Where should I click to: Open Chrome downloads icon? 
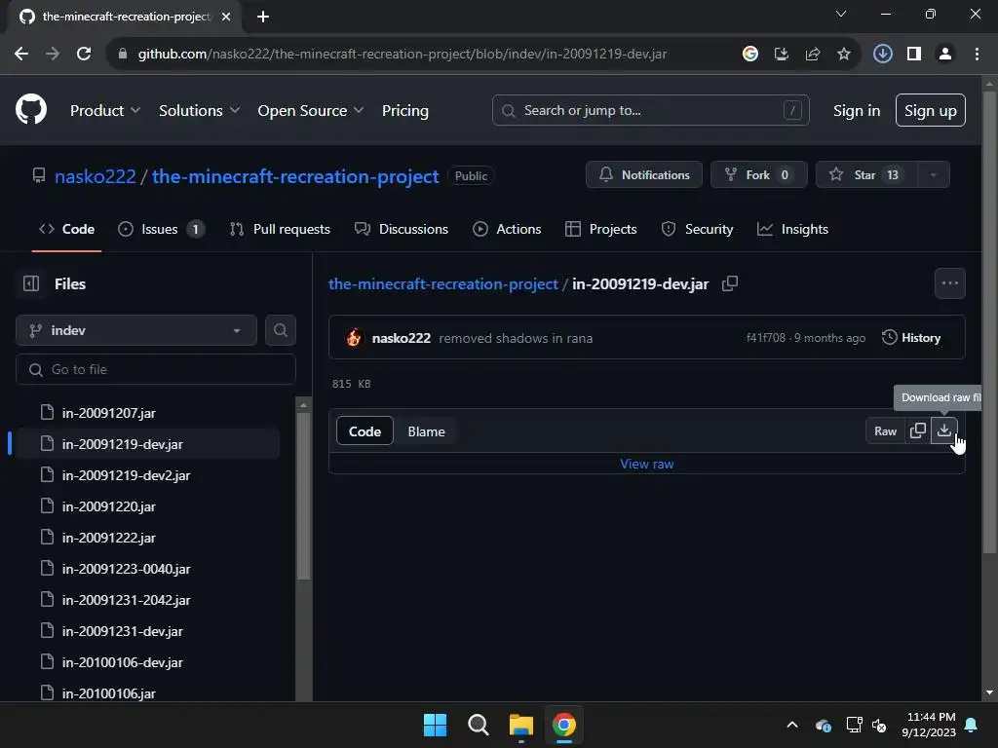pyautogui.click(x=882, y=54)
